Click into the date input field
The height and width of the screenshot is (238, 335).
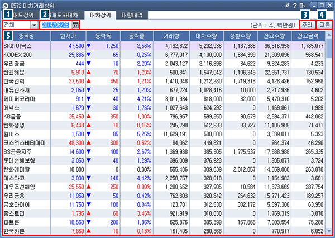tap(55, 25)
